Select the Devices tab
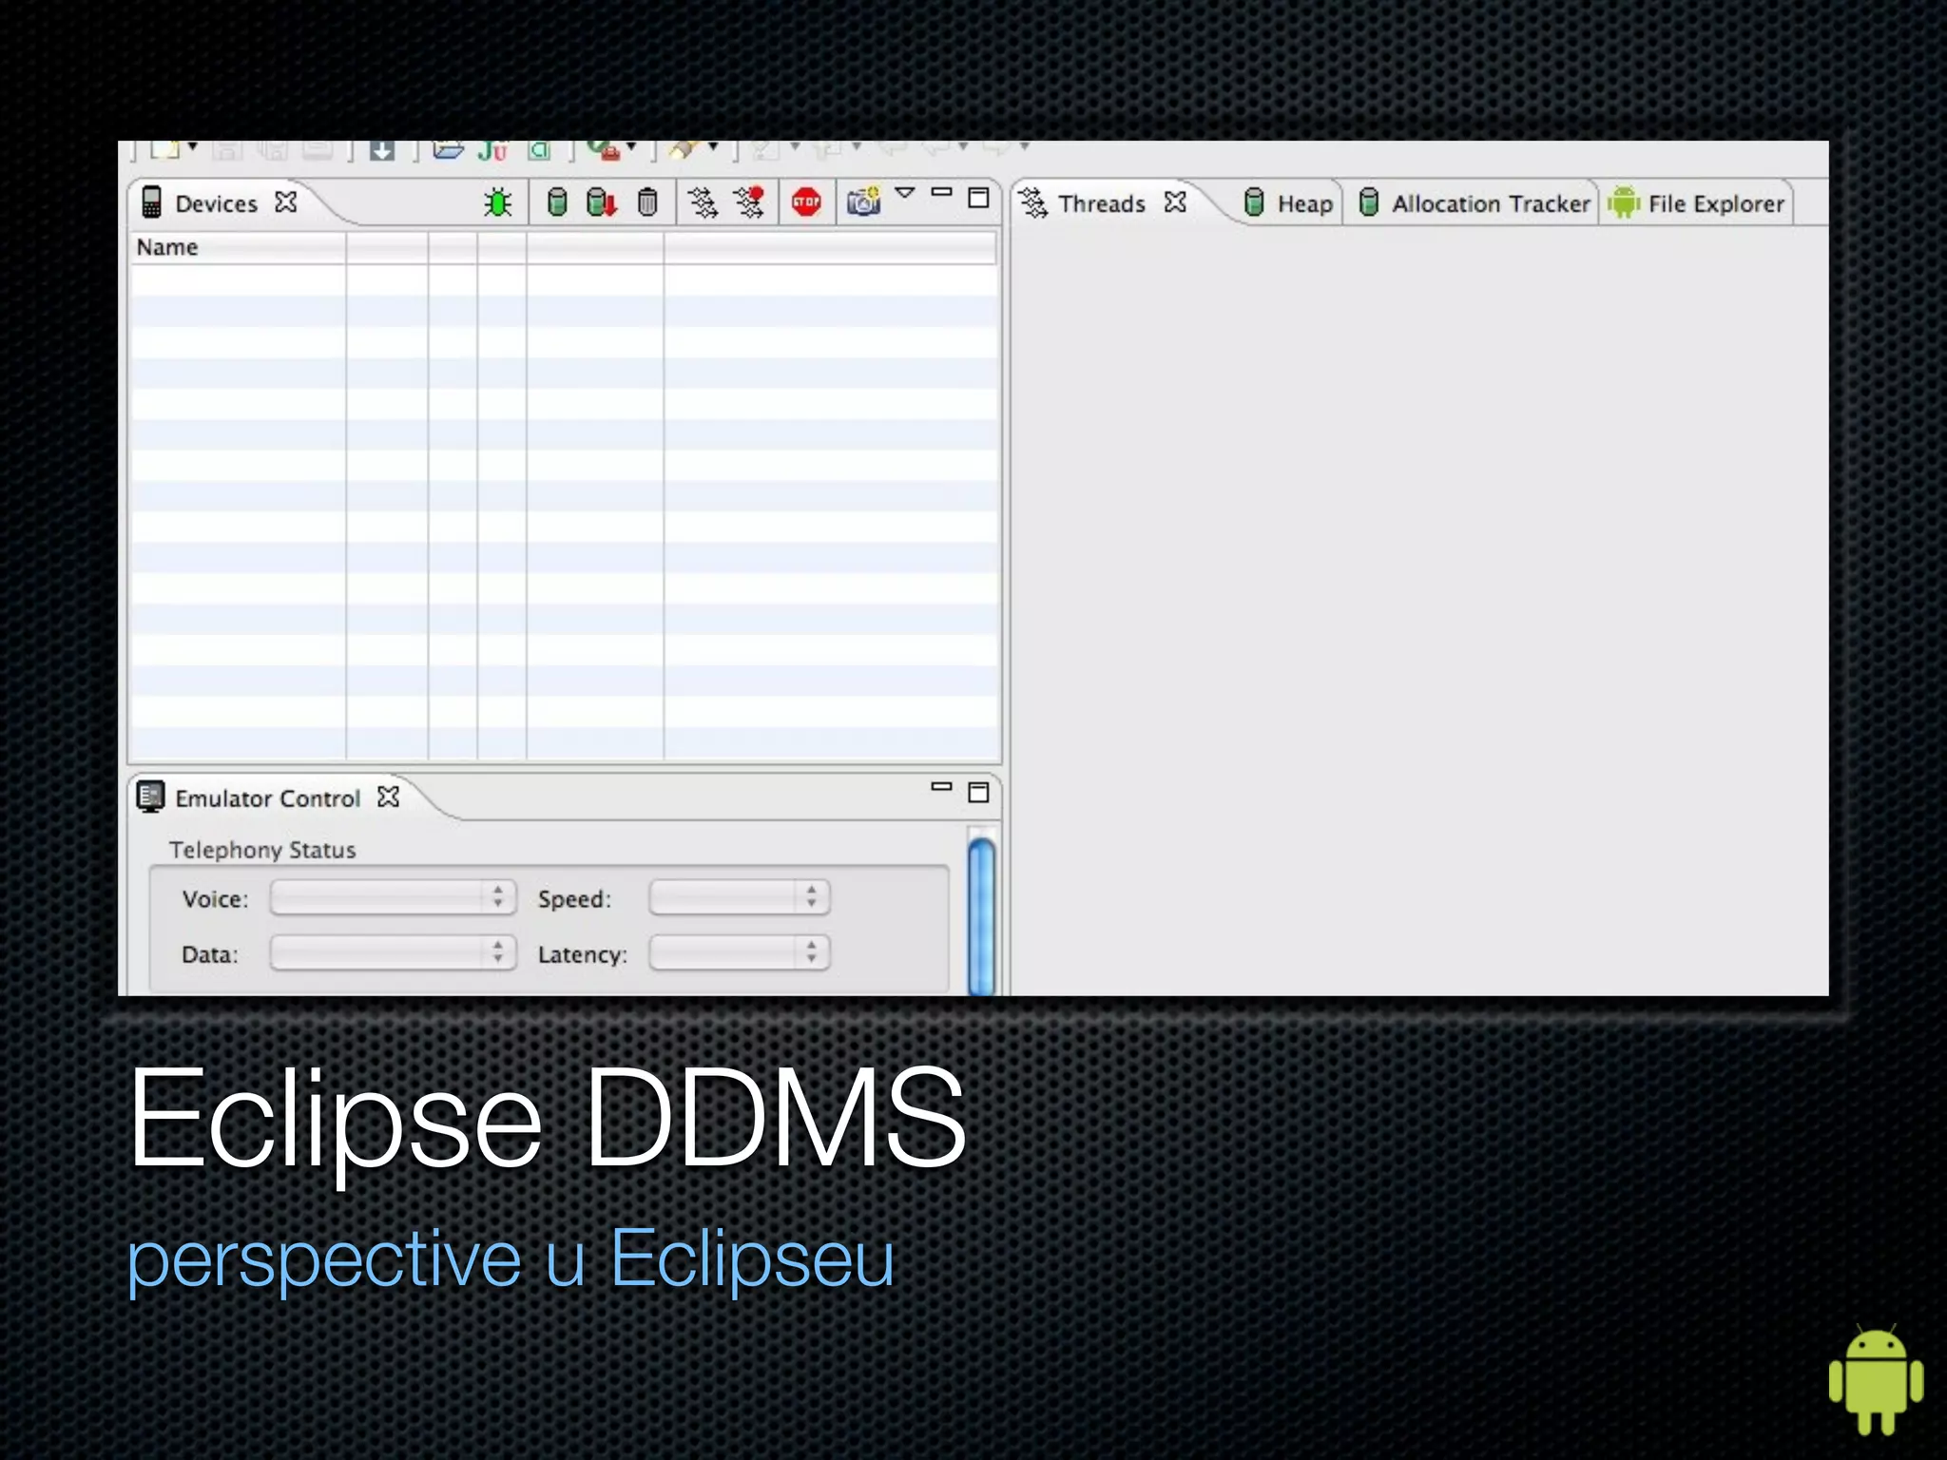The width and height of the screenshot is (1947, 1460). pyautogui.click(x=216, y=203)
